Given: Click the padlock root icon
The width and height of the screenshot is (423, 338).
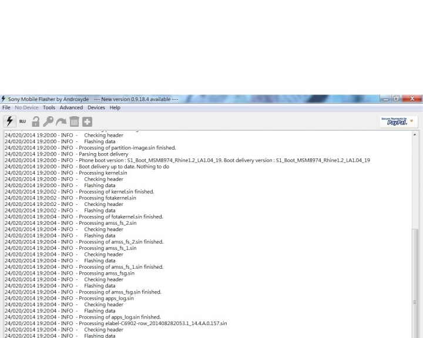Looking at the screenshot, I should coord(36,121).
